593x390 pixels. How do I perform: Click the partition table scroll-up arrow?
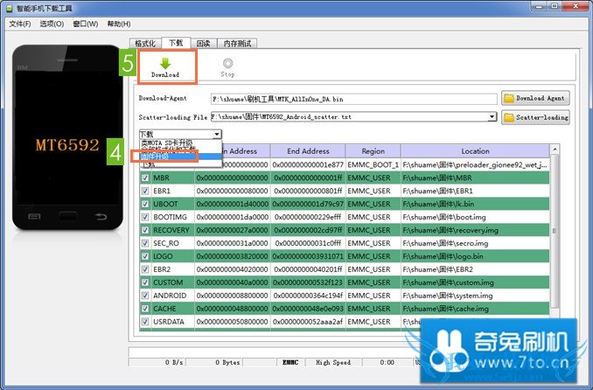point(555,149)
